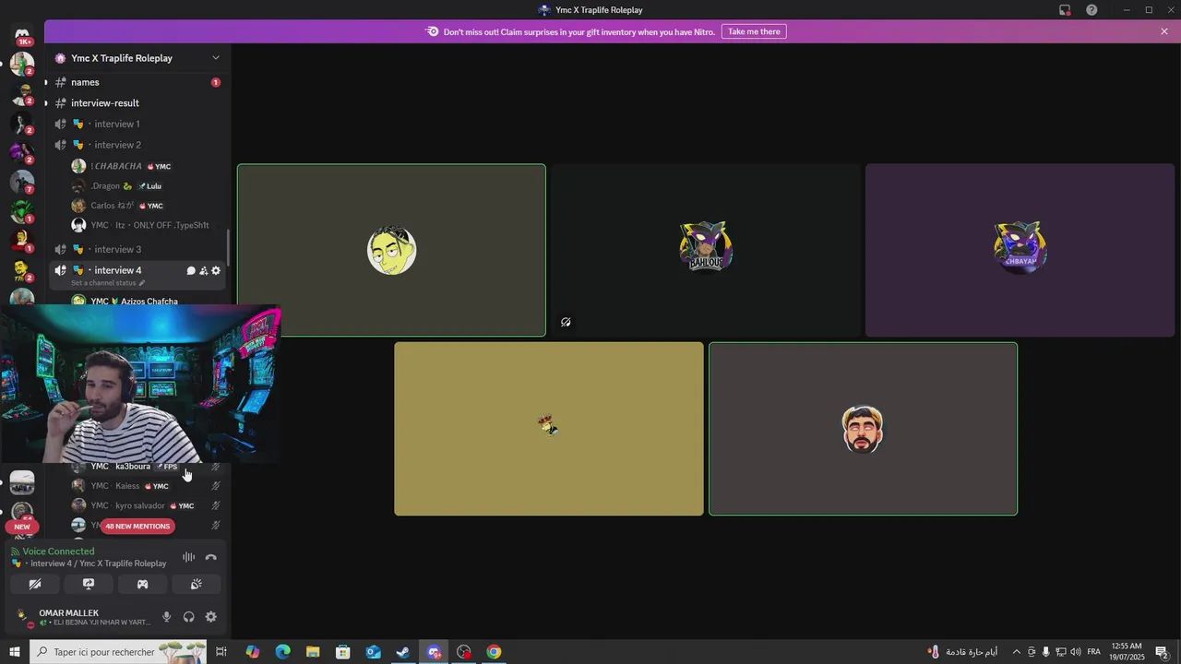This screenshot has width=1181, height=664.
Task: Select the BAHLOUL avatar video tile
Action: 706,250
